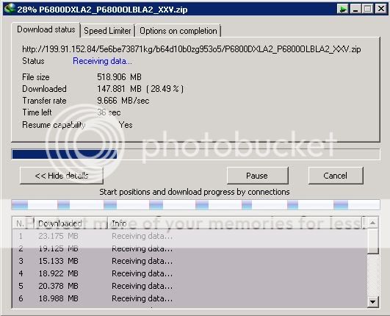
Task: Click the green tray icon in title bar
Action: [x=343, y=10]
